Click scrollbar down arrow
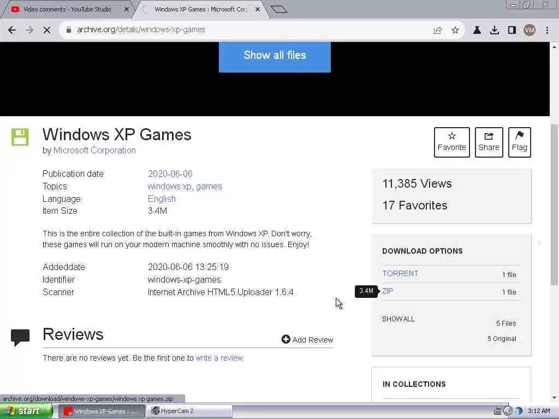This screenshot has height=419, width=559. click(x=554, y=398)
